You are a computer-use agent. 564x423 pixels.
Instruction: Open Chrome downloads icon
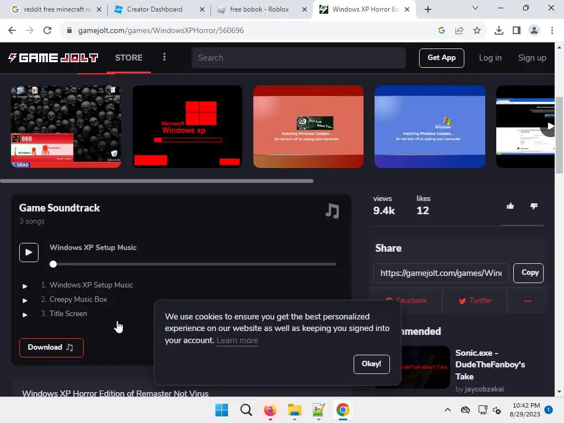499,31
